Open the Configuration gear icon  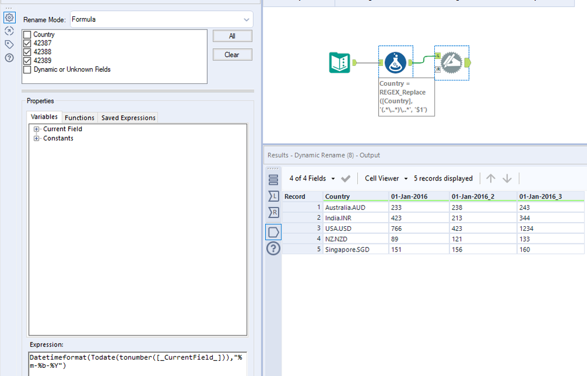9,18
